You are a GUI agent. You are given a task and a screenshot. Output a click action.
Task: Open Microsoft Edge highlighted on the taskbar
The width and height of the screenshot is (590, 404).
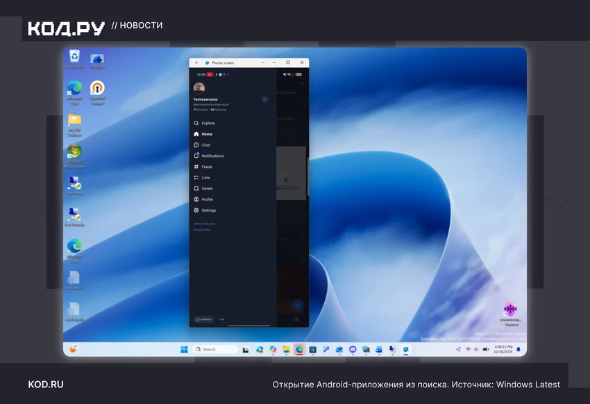point(300,350)
